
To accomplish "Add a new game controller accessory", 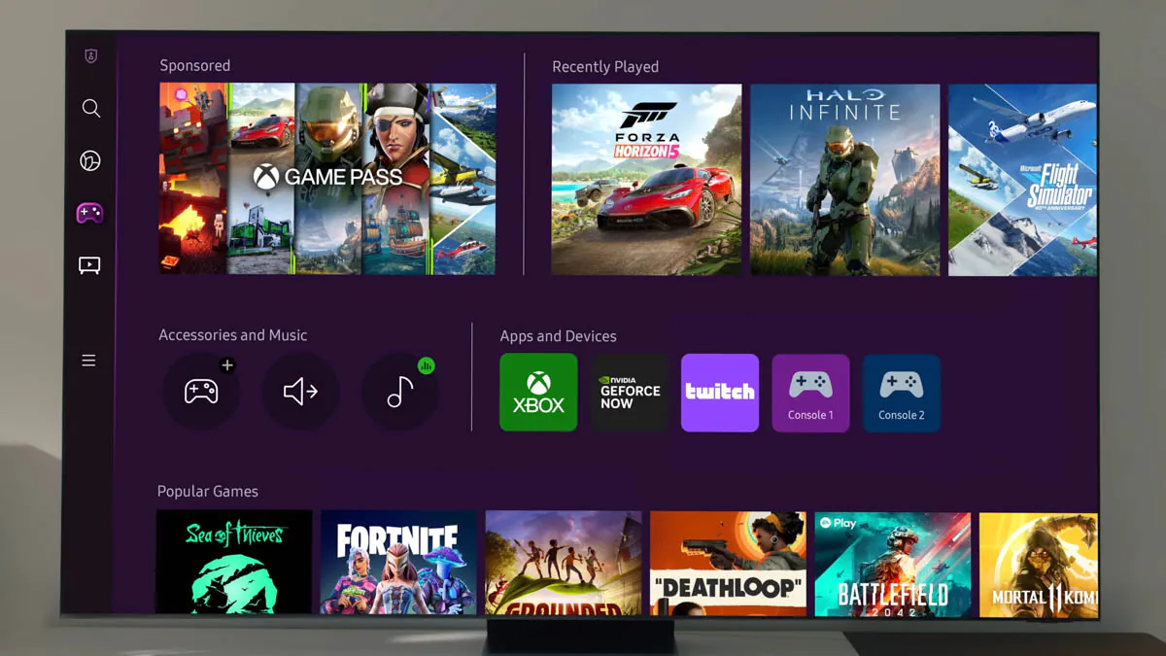I will tap(202, 392).
